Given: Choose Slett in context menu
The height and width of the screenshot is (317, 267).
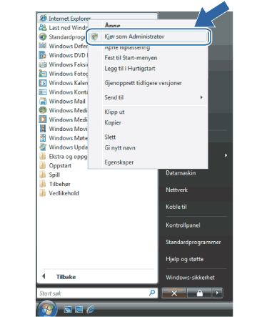Looking at the screenshot, I should [110, 137].
